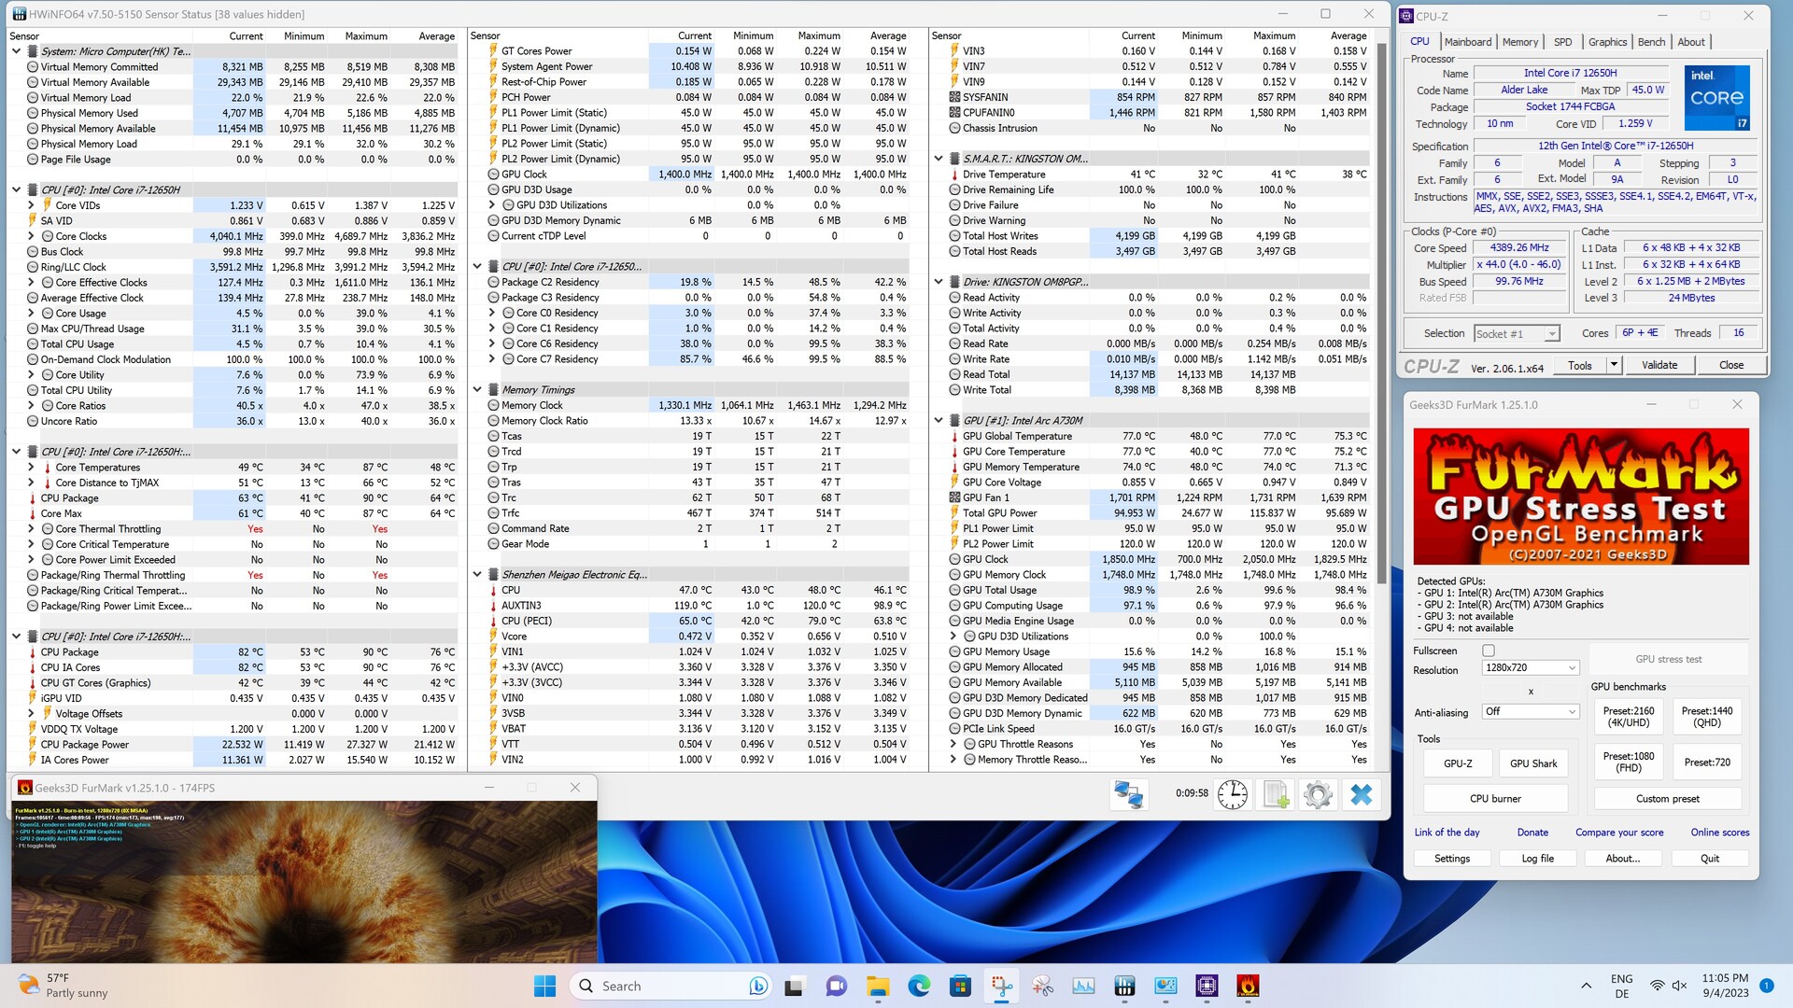Collapse the GPU Intel Arc A730M group
The image size is (1793, 1008).
pyautogui.click(x=939, y=421)
